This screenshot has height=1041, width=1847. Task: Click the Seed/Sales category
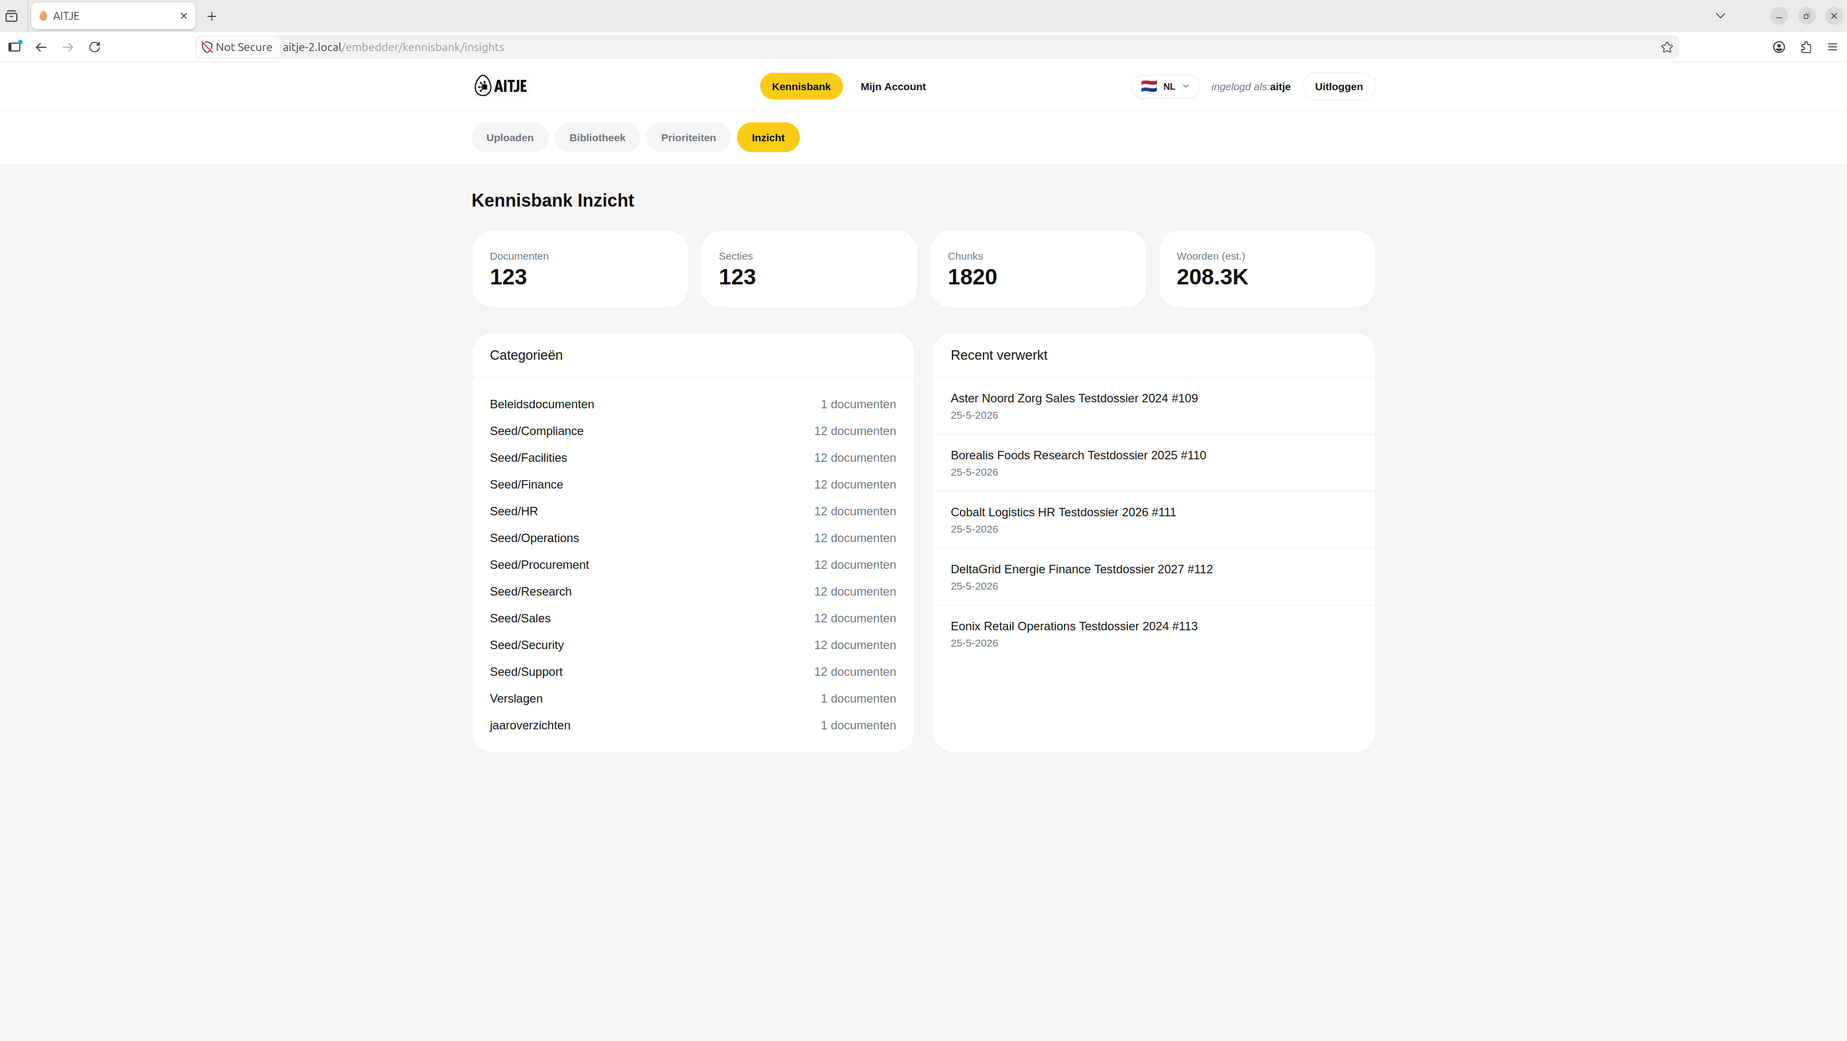click(x=693, y=618)
